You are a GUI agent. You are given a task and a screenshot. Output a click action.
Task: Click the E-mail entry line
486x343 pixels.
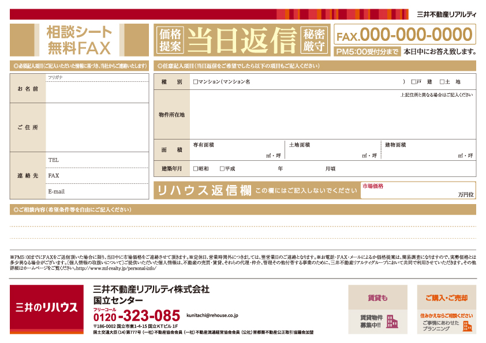click(x=98, y=191)
